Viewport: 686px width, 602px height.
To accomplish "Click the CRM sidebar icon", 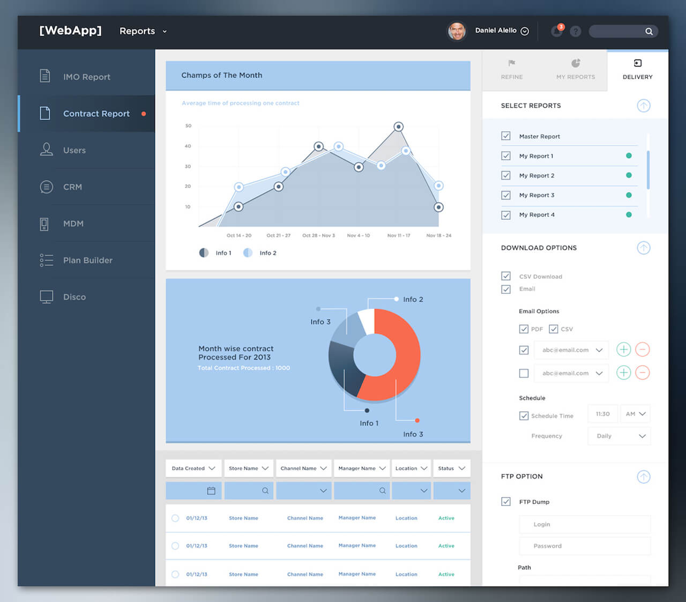I will tap(46, 187).
